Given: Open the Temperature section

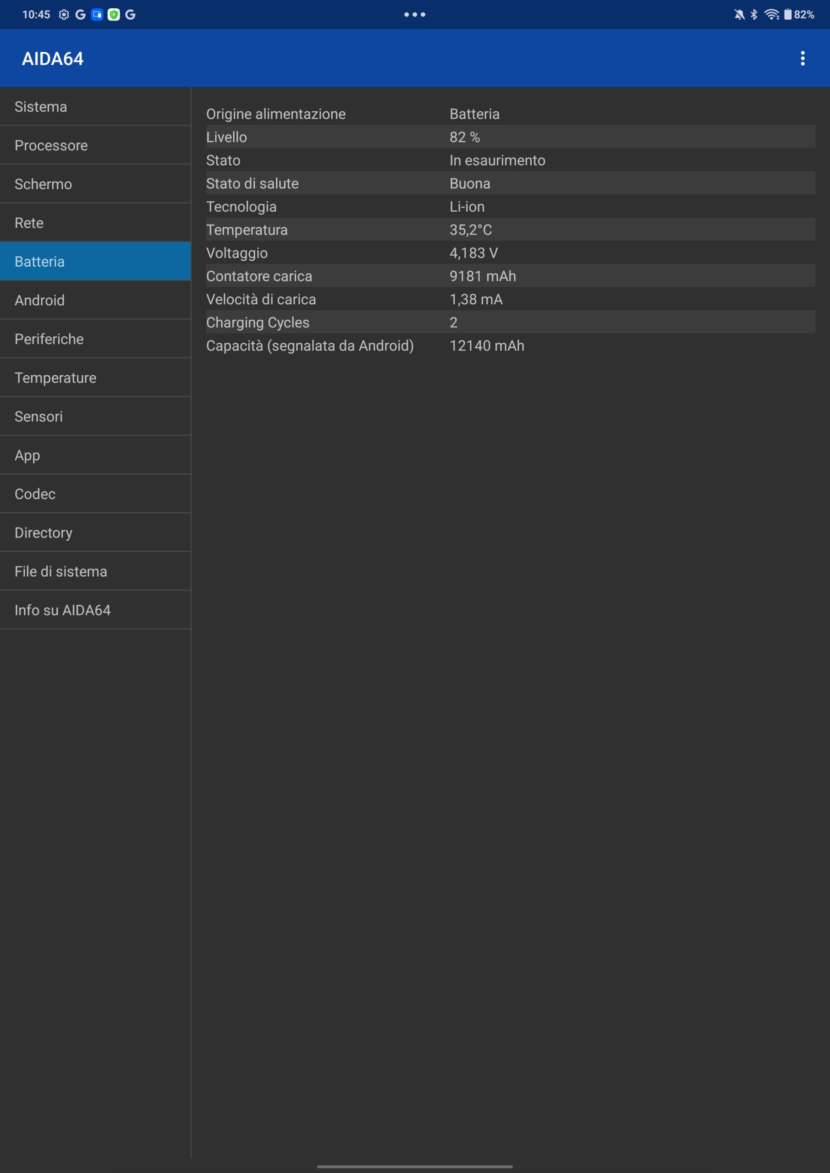Looking at the screenshot, I should point(95,378).
